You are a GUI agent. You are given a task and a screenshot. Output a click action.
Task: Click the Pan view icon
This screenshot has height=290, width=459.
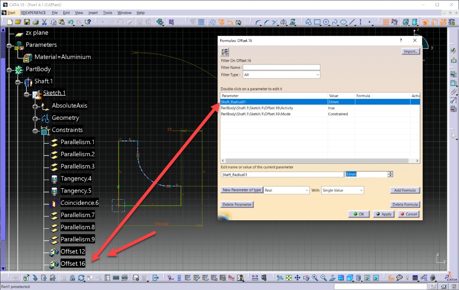[297, 278]
